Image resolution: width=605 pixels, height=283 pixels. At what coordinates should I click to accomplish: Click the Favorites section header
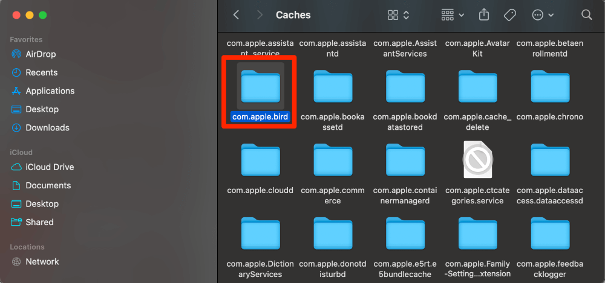coord(26,40)
